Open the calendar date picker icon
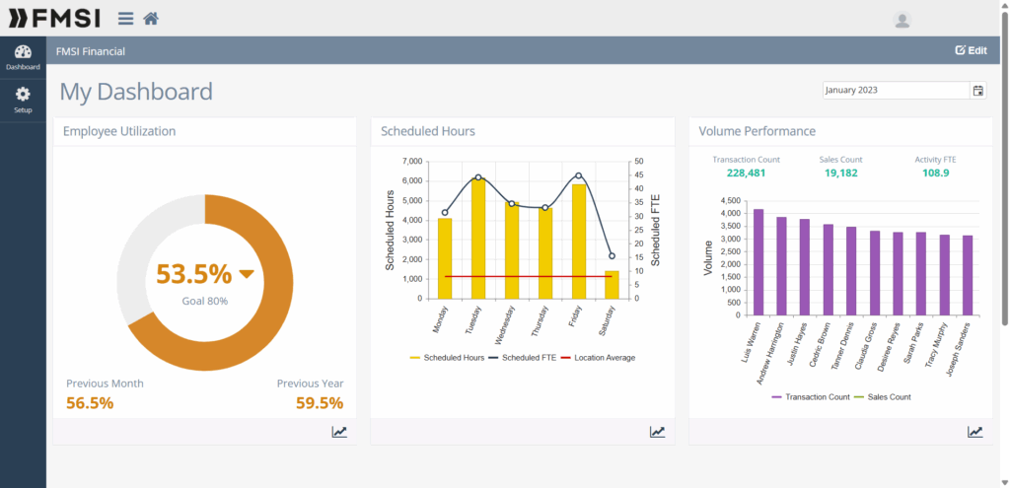Screen dimensions: 1010x488 tap(978, 91)
